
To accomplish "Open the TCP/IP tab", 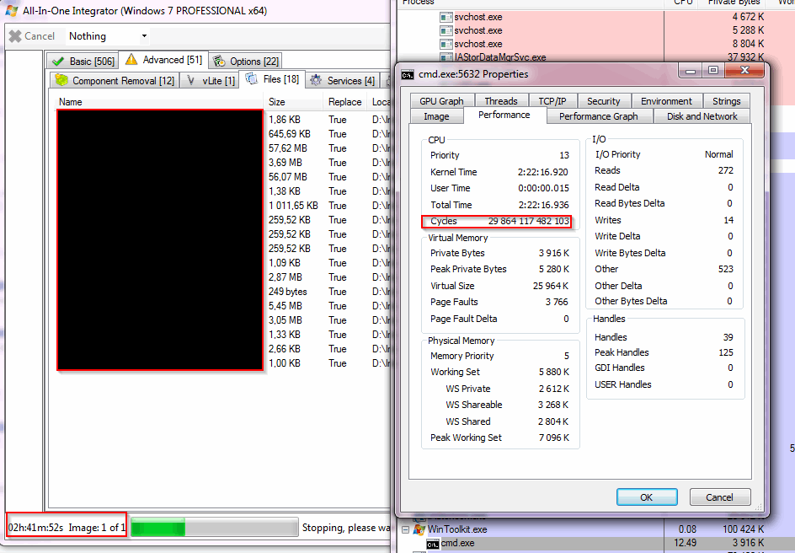I will [552, 101].
